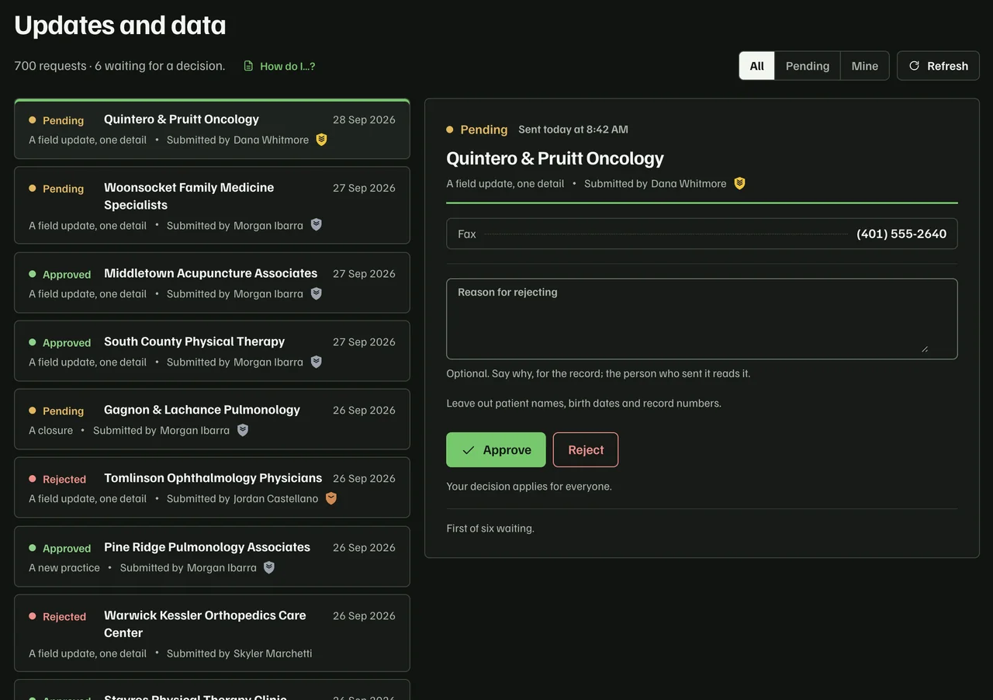Click the checkmark icon on Approve
The width and height of the screenshot is (993, 700).
pyautogui.click(x=469, y=450)
